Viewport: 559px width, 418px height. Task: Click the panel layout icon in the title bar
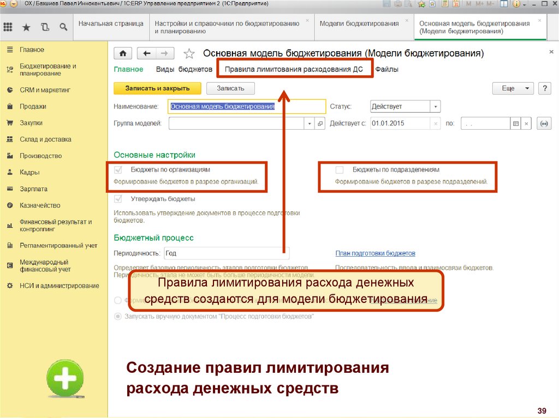(x=504, y=4)
